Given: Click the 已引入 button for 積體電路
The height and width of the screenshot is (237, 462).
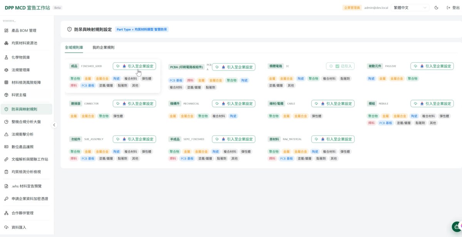Looking at the screenshot, I should tap(340, 66).
